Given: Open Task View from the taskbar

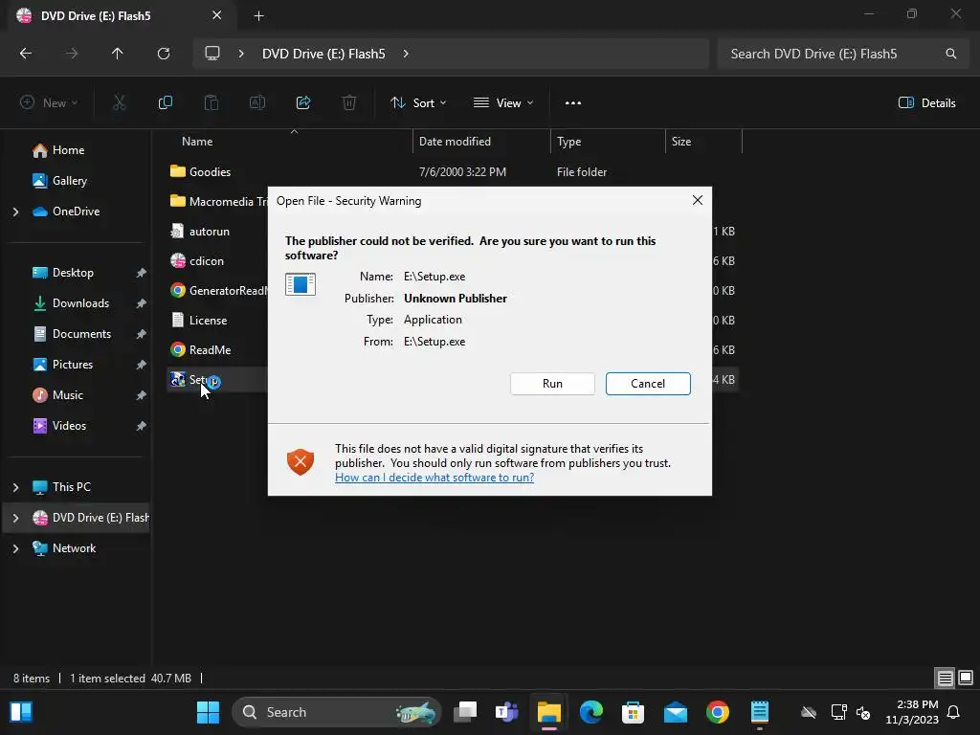Looking at the screenshot, I should (465, 712).
